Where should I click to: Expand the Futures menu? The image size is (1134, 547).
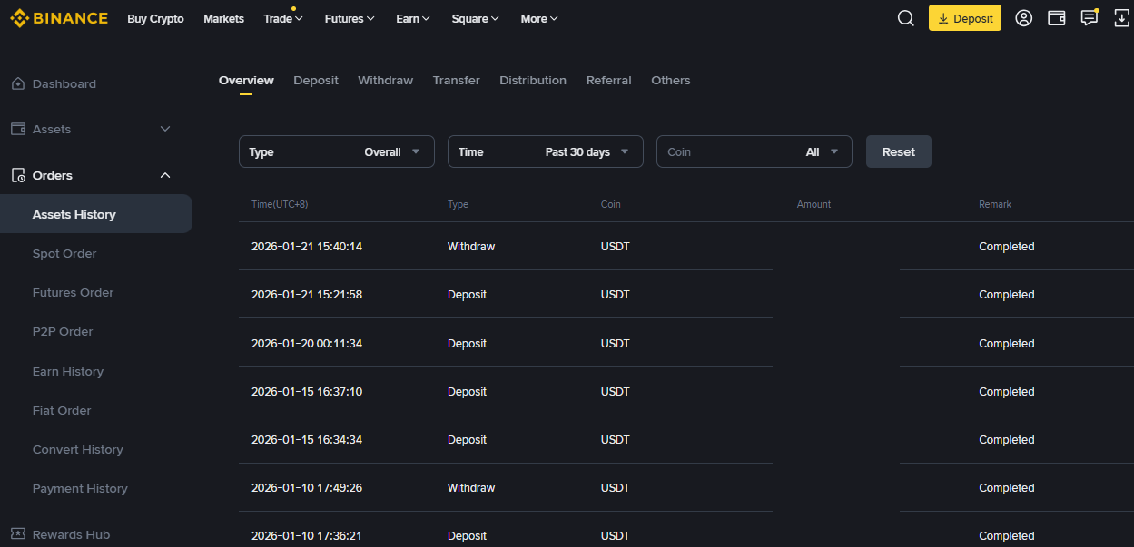[350, 18]
